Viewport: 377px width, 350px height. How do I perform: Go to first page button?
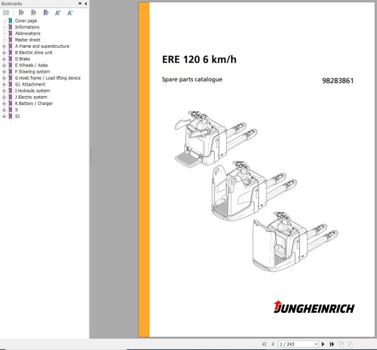pos(264,344)
